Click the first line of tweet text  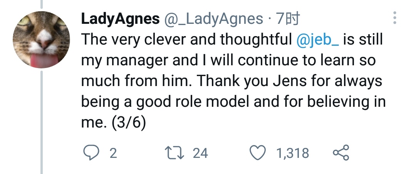click(185, 40)
